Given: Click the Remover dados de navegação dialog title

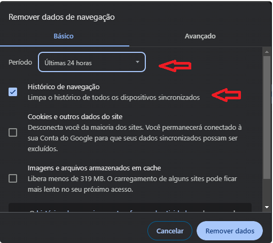Looking at the screenshot, I should (61, 17).
